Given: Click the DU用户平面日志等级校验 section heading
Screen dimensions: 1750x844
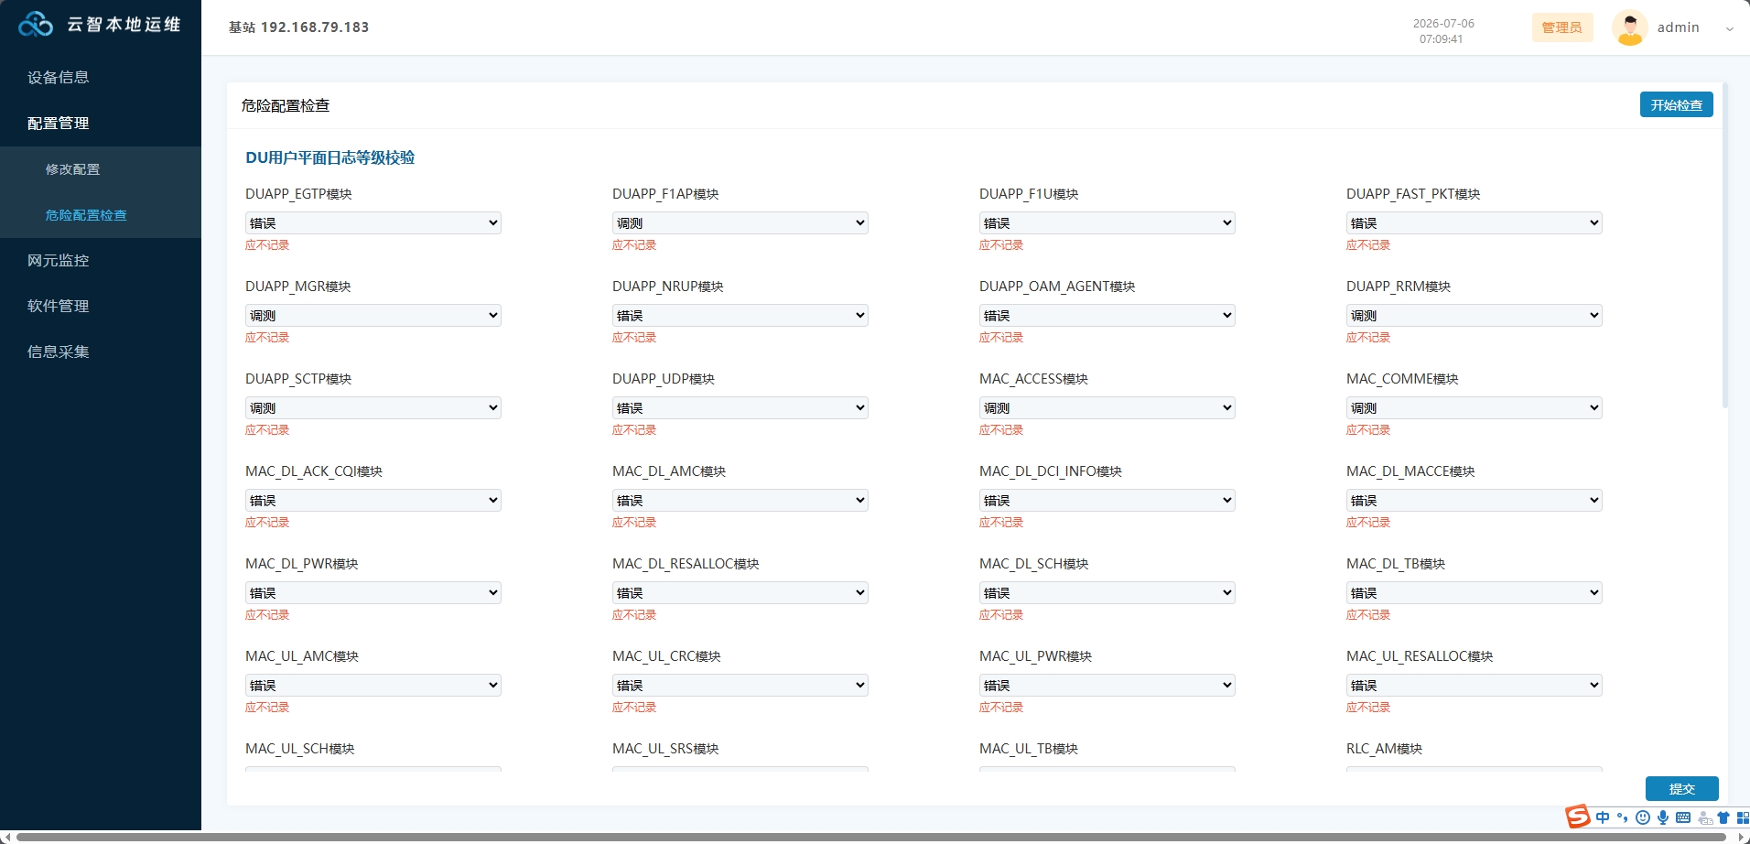Looking at the screenshot, I should click(329, 157).
